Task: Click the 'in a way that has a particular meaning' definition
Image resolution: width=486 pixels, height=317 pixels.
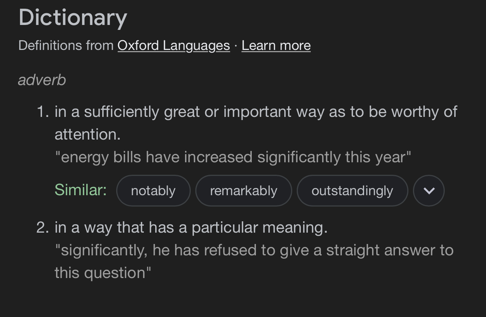Action: pos(191,228)
